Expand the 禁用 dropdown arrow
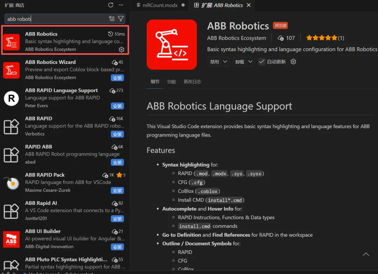378x274 pixels. (x=225, y=62)
